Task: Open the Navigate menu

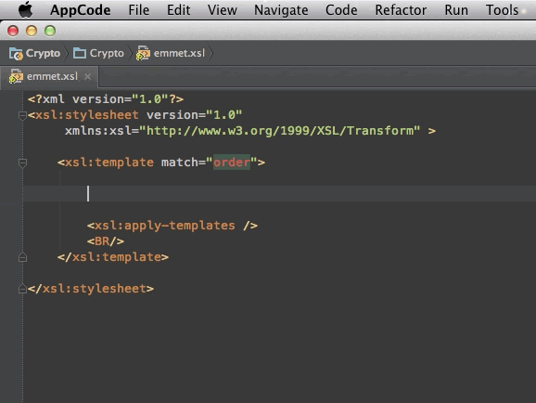Action: pyautogui.click(x=281, y=10)
